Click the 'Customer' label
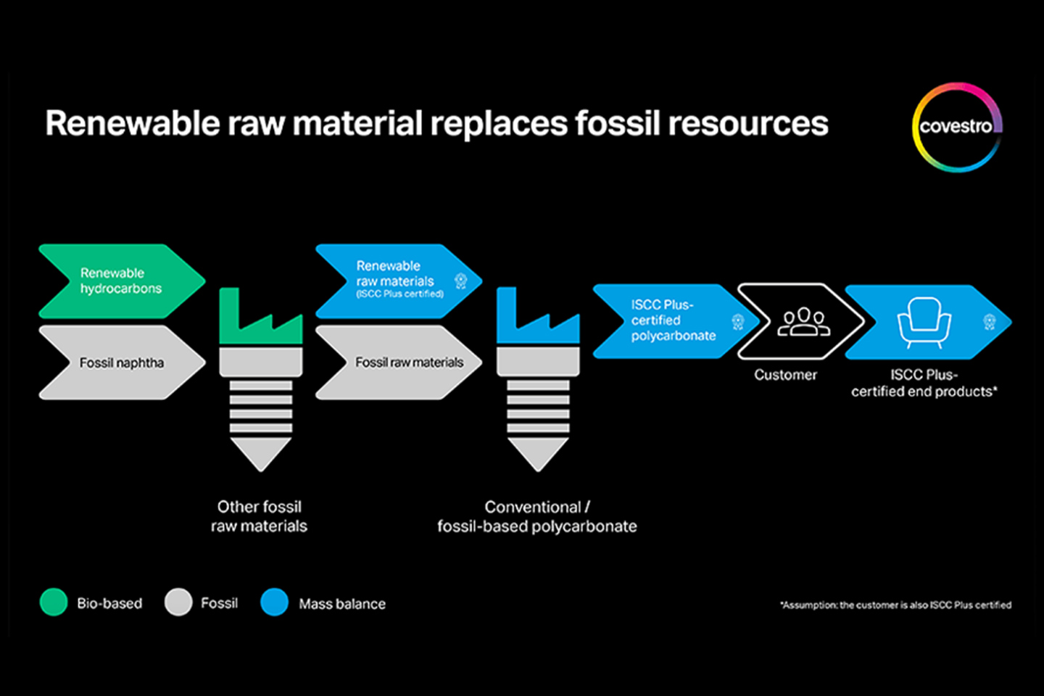This screenshot has height=696, width=1044. point(785,375)
